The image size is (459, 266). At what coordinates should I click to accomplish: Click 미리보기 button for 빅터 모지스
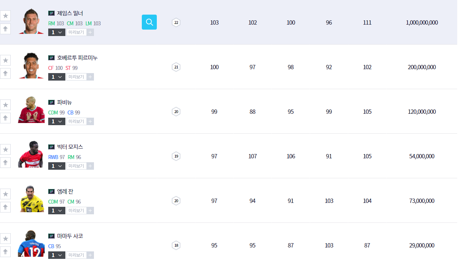tap(76, 166)
